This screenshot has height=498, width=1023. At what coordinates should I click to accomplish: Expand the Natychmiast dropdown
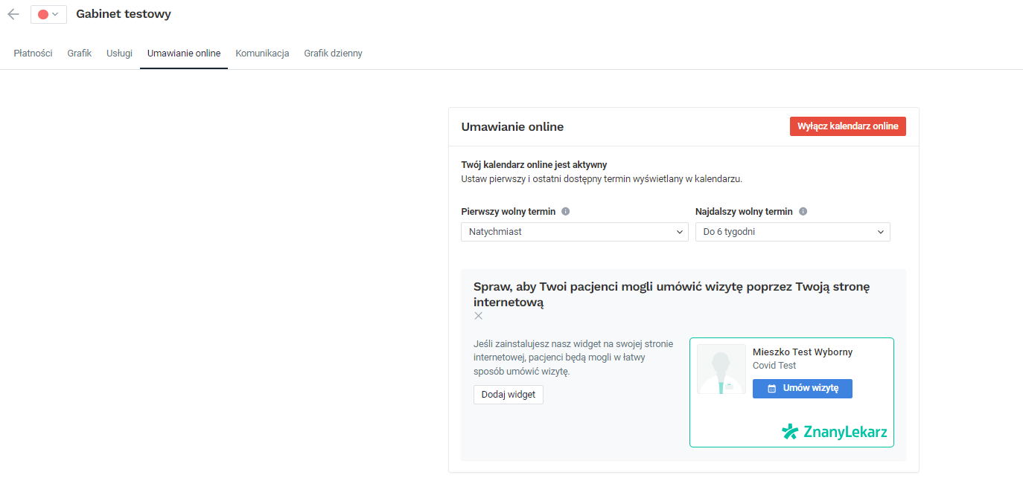[574, 232]
